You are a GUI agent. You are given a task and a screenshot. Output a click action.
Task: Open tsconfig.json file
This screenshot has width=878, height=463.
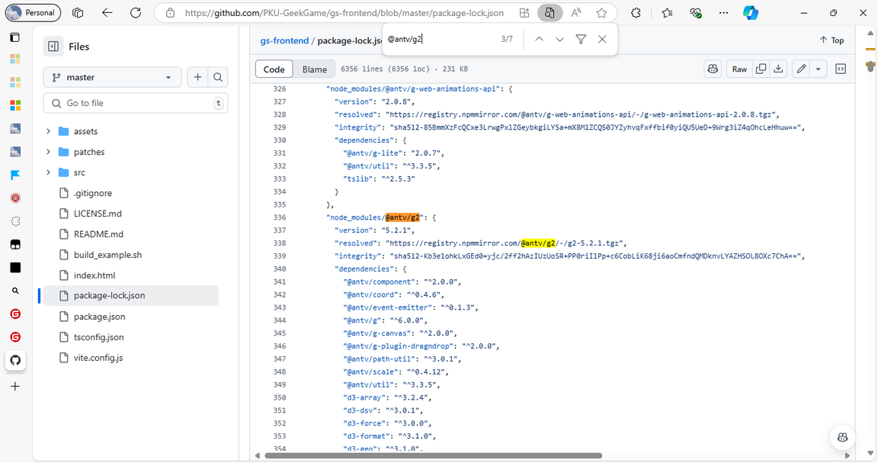[98, 337]
